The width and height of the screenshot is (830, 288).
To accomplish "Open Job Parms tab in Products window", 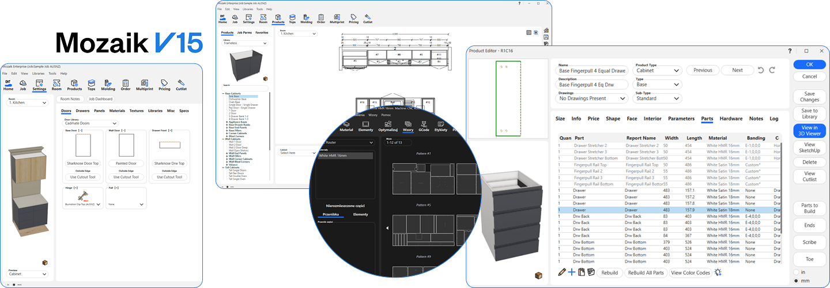I will point(244,33).
